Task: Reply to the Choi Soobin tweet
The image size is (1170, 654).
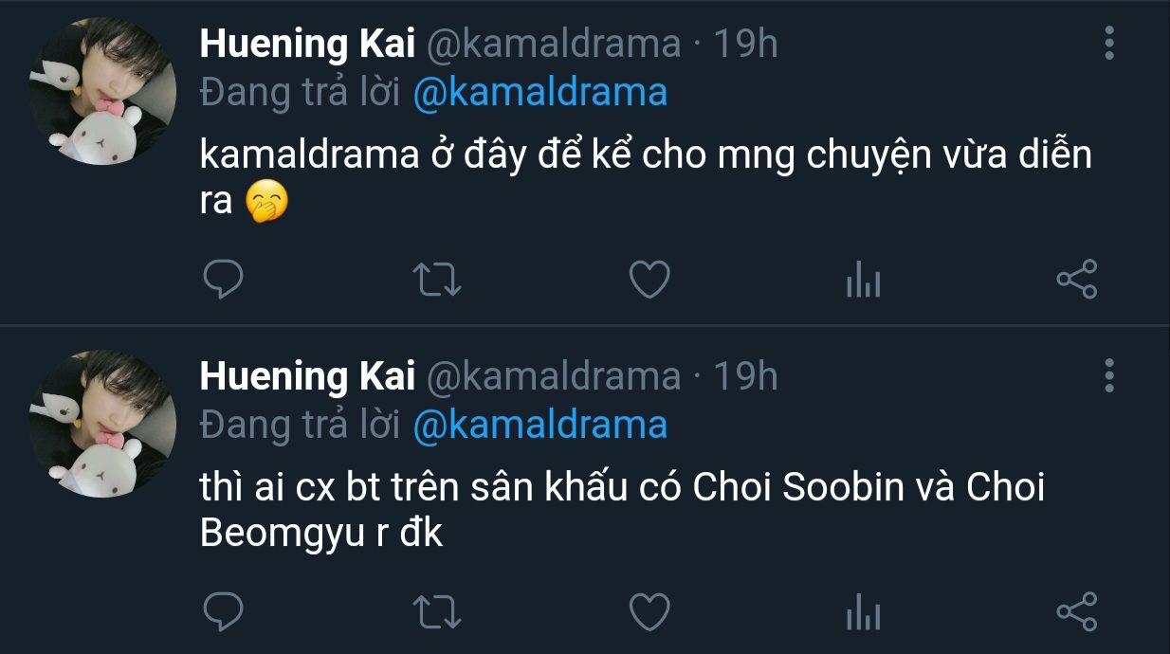Action: click(x=224, y=611)
